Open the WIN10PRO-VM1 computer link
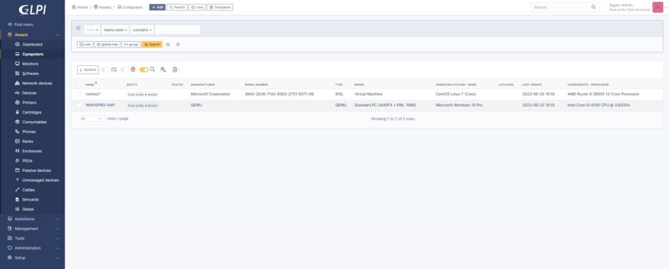This screenshot has height=269, width=669. pos(100,105)
